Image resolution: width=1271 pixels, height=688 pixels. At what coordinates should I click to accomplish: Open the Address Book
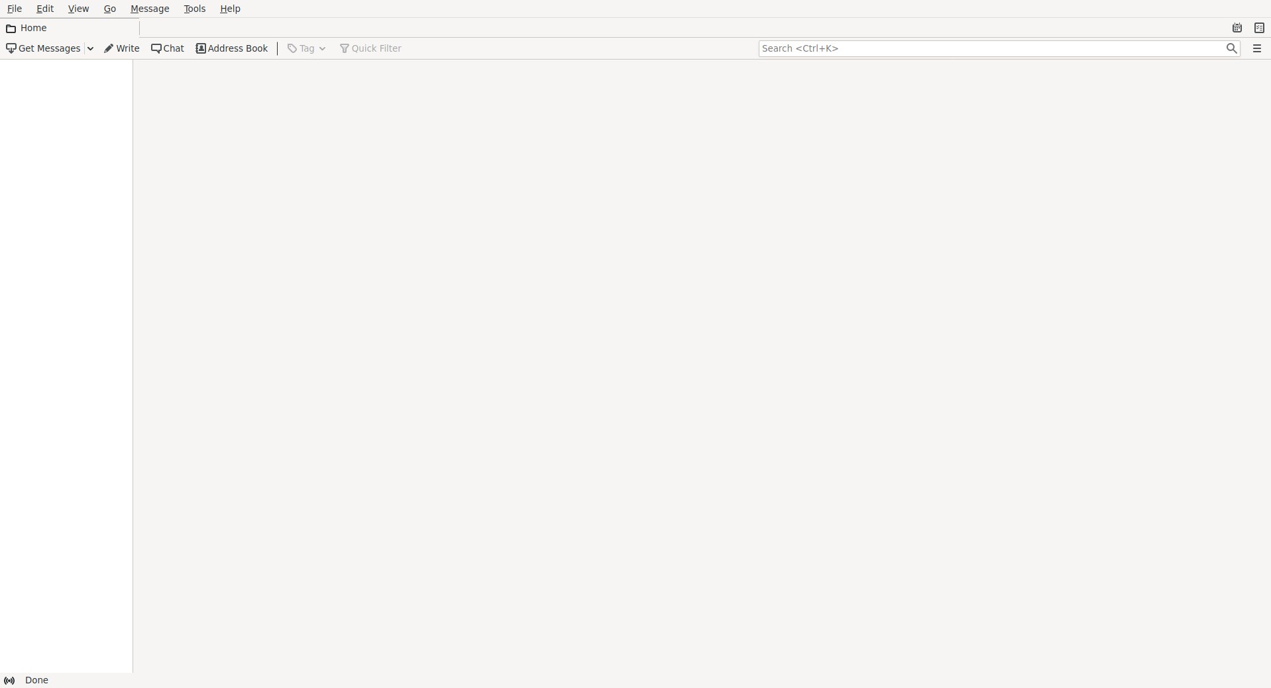pos(232,48)
